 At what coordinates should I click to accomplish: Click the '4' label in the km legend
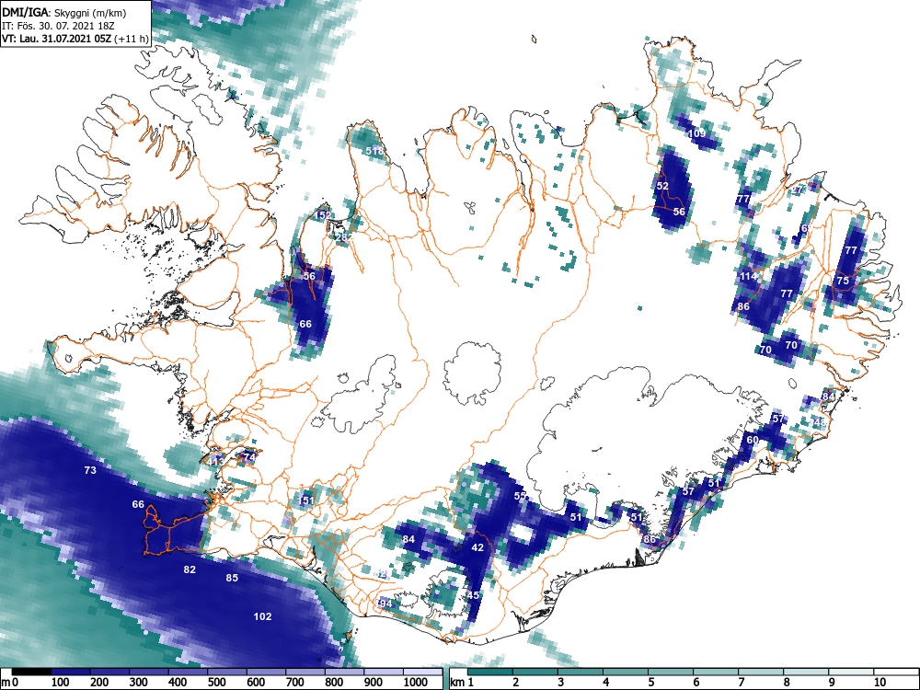coord(606,683)
